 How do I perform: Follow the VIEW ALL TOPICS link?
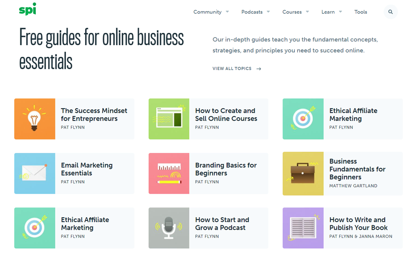(232, 69)
